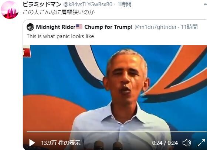Click the center of the video frame
207x150 pixels.
point(115,98)
